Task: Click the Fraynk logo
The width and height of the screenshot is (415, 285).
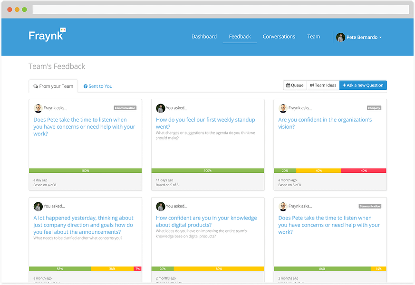Action: [x=47, y=35]
